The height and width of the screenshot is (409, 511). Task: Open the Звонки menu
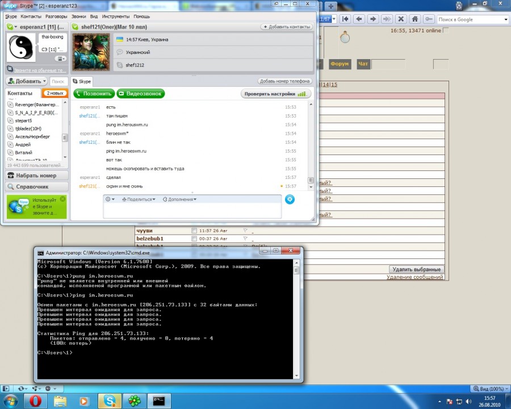click(x=79, y=16)
